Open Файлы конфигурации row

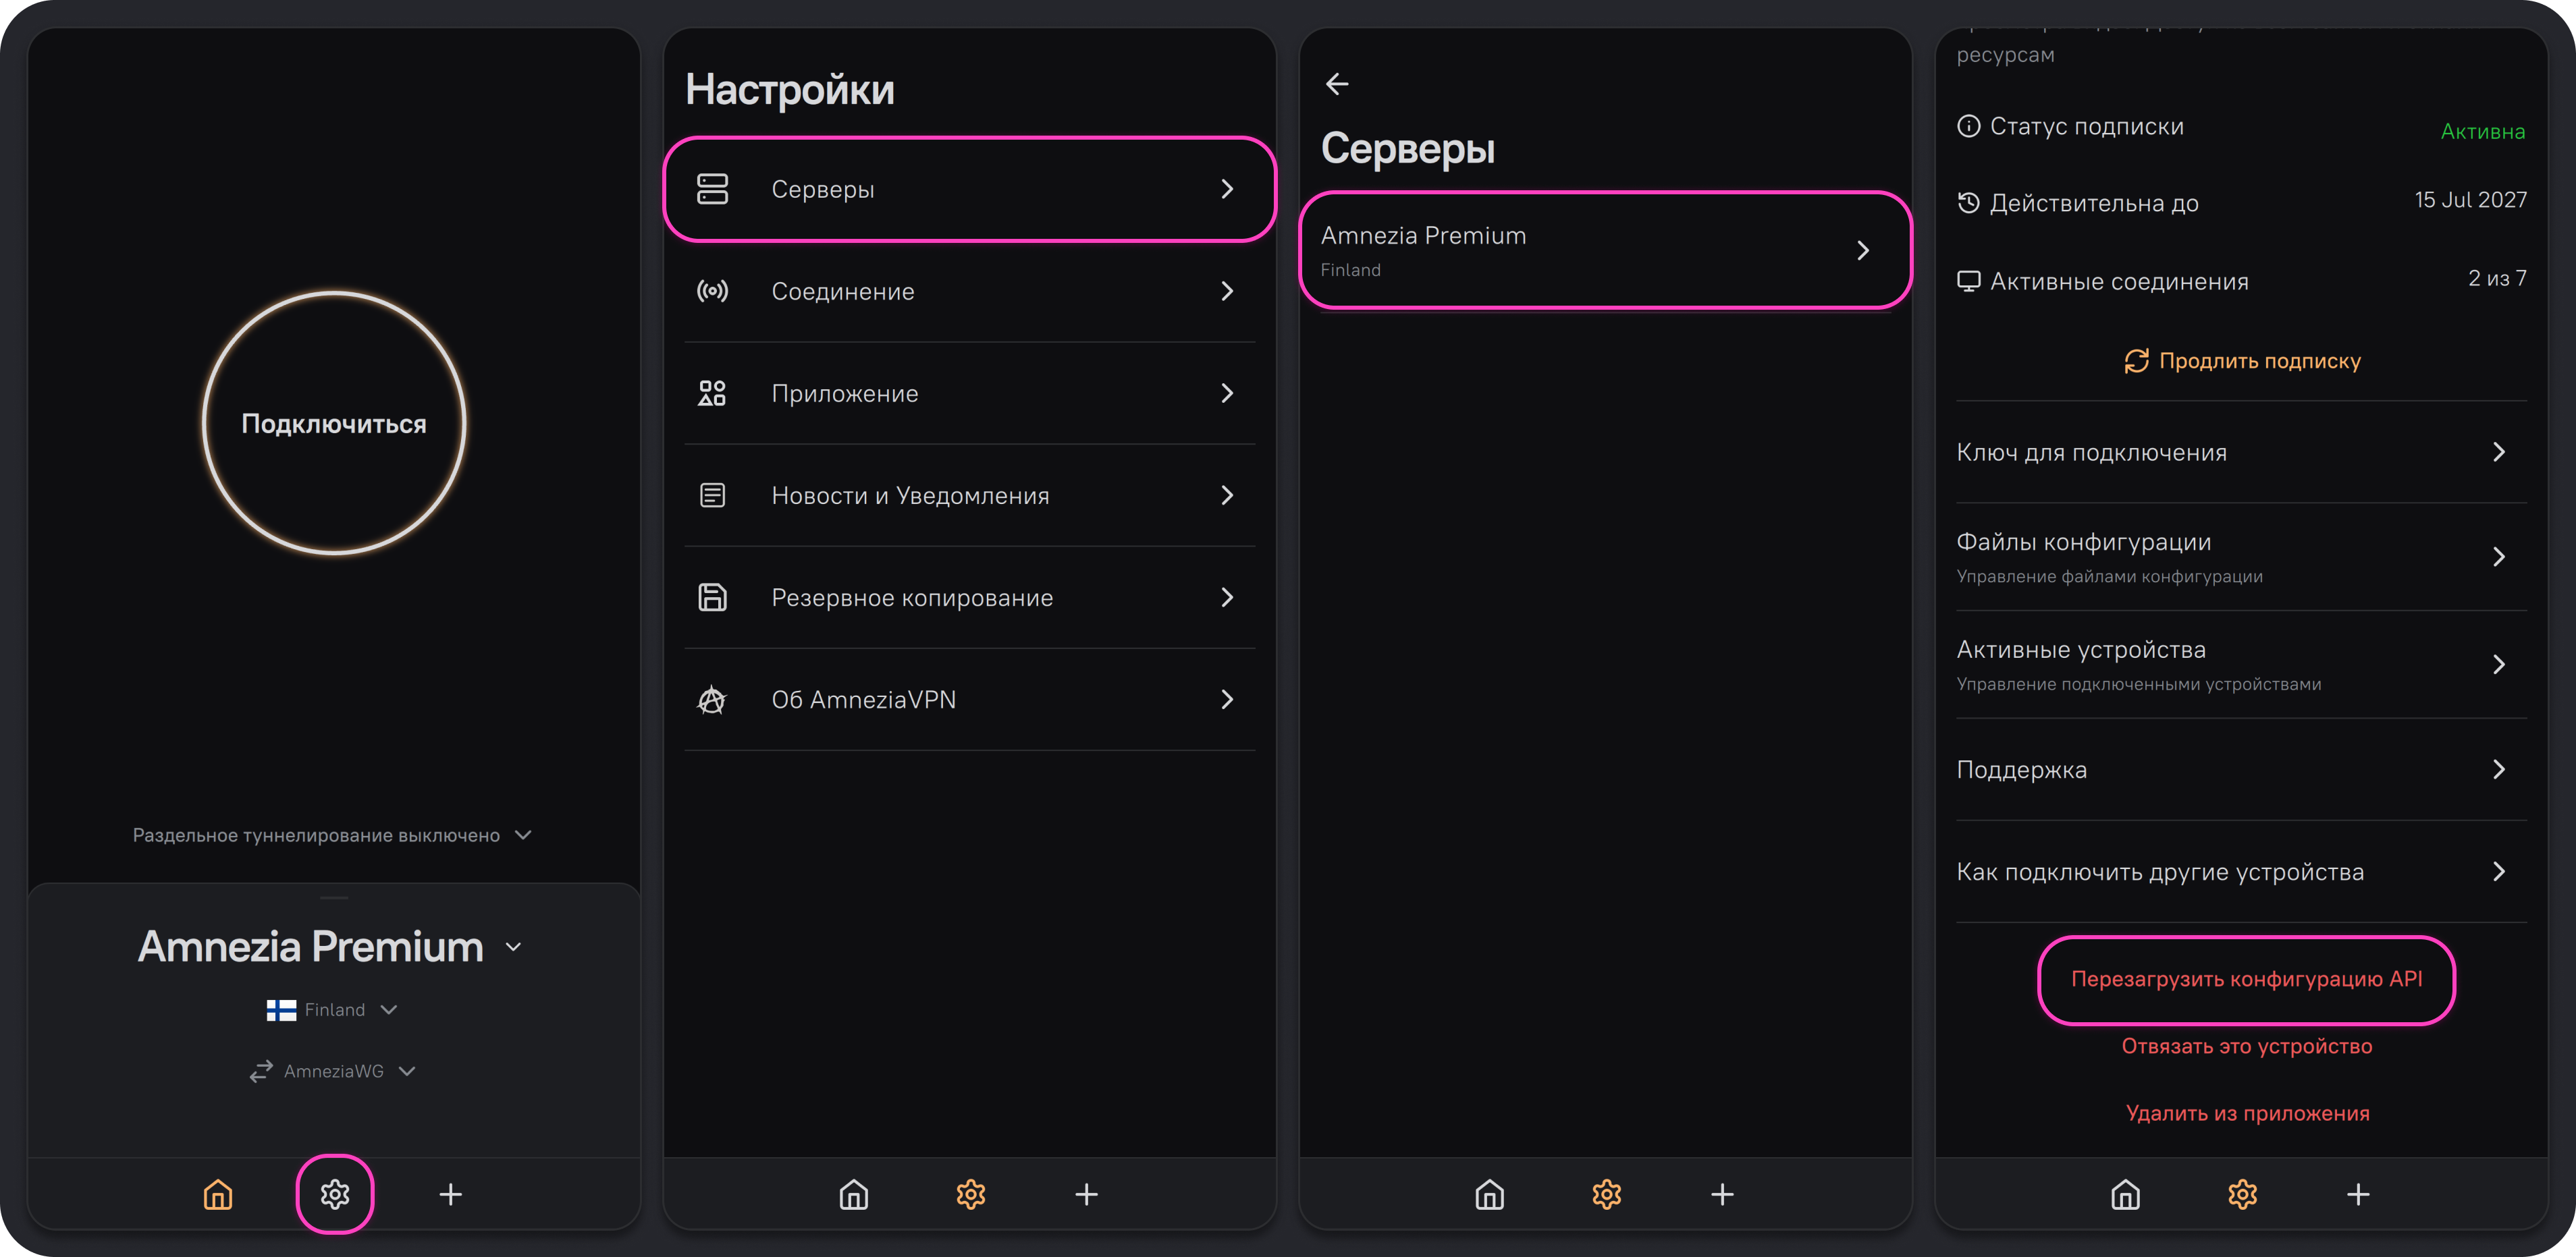click(x=2241, y=557)
